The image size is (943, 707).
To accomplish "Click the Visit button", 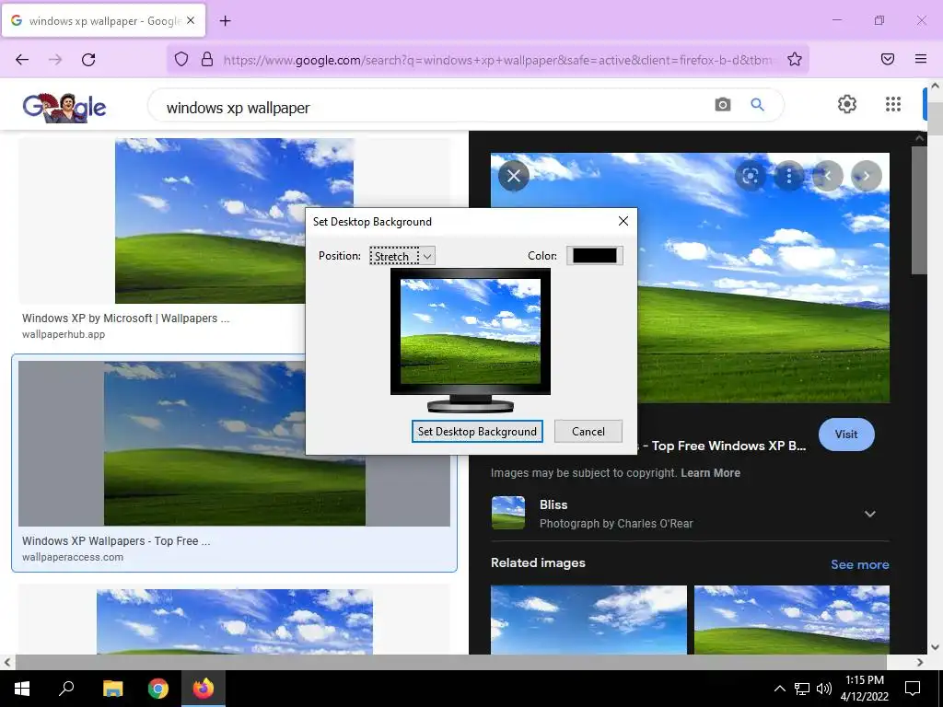I will tap(846, 435).
